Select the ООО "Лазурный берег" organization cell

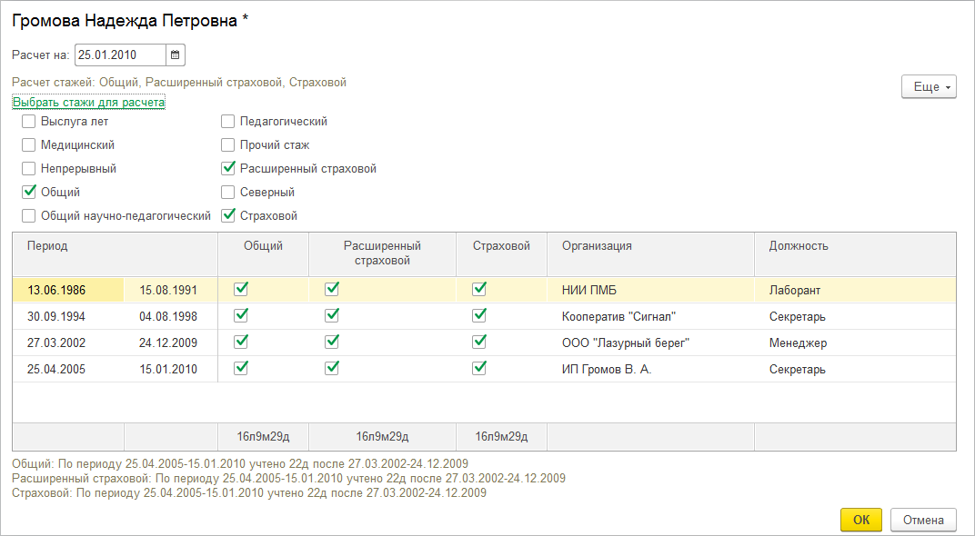[x=626, y=343]
